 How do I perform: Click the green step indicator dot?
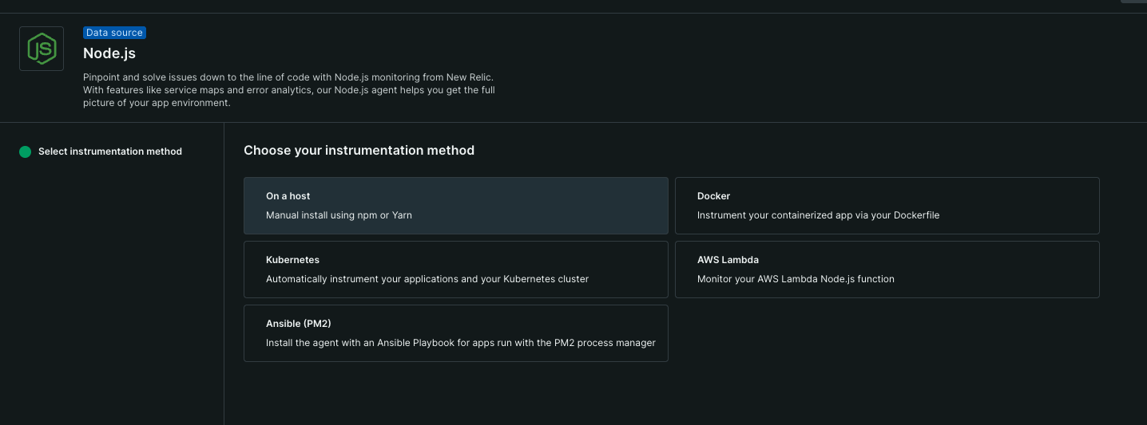click(x=25, y=152)
